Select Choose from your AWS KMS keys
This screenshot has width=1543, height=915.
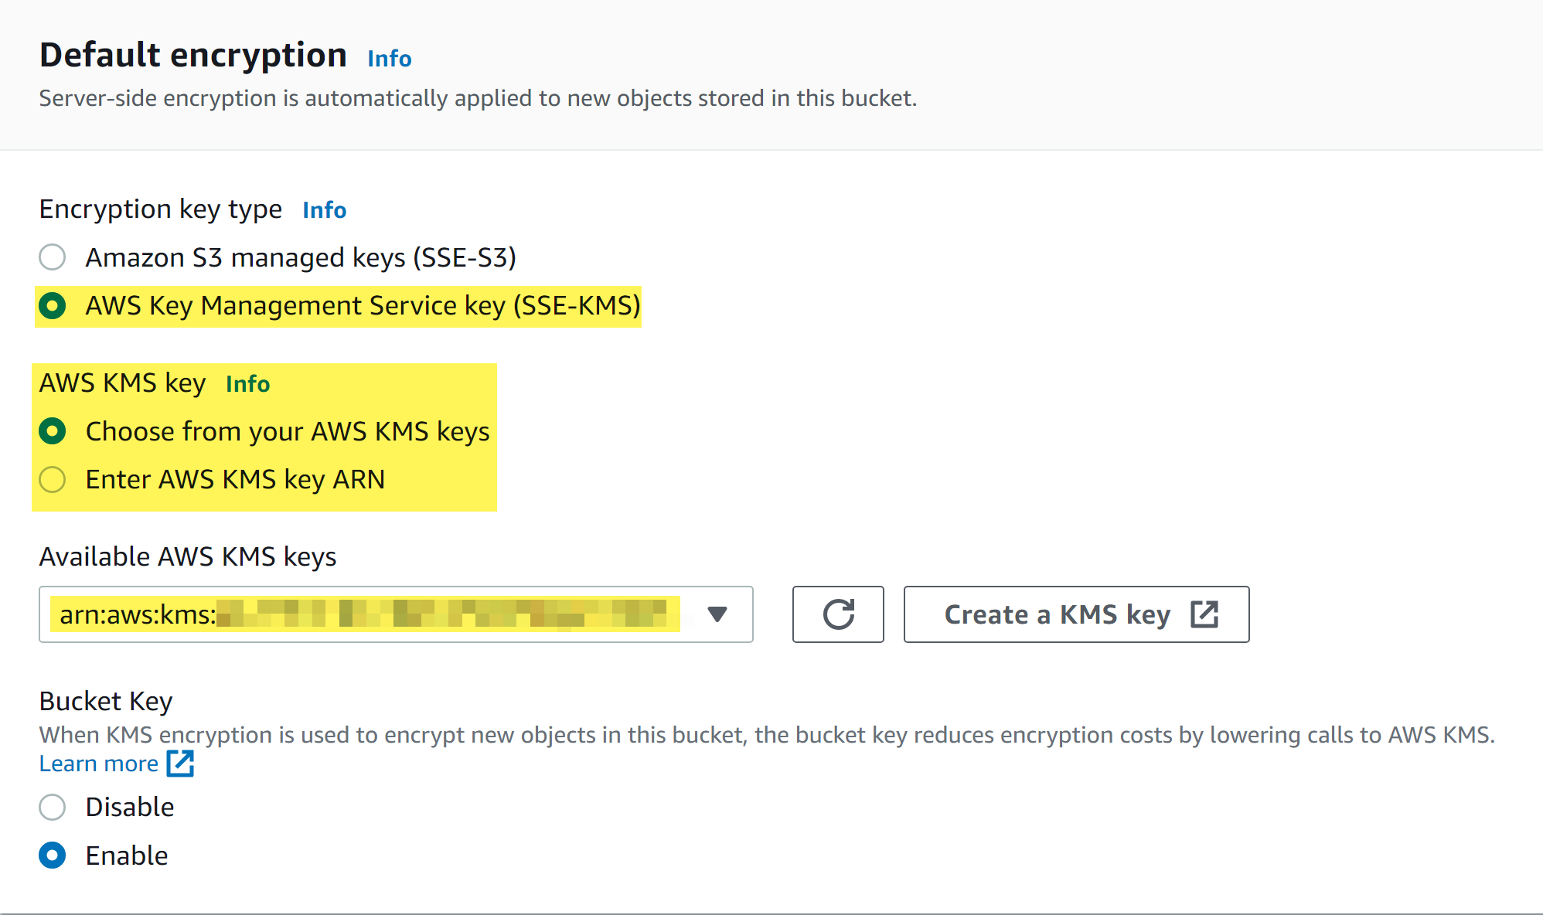(53, 431)
